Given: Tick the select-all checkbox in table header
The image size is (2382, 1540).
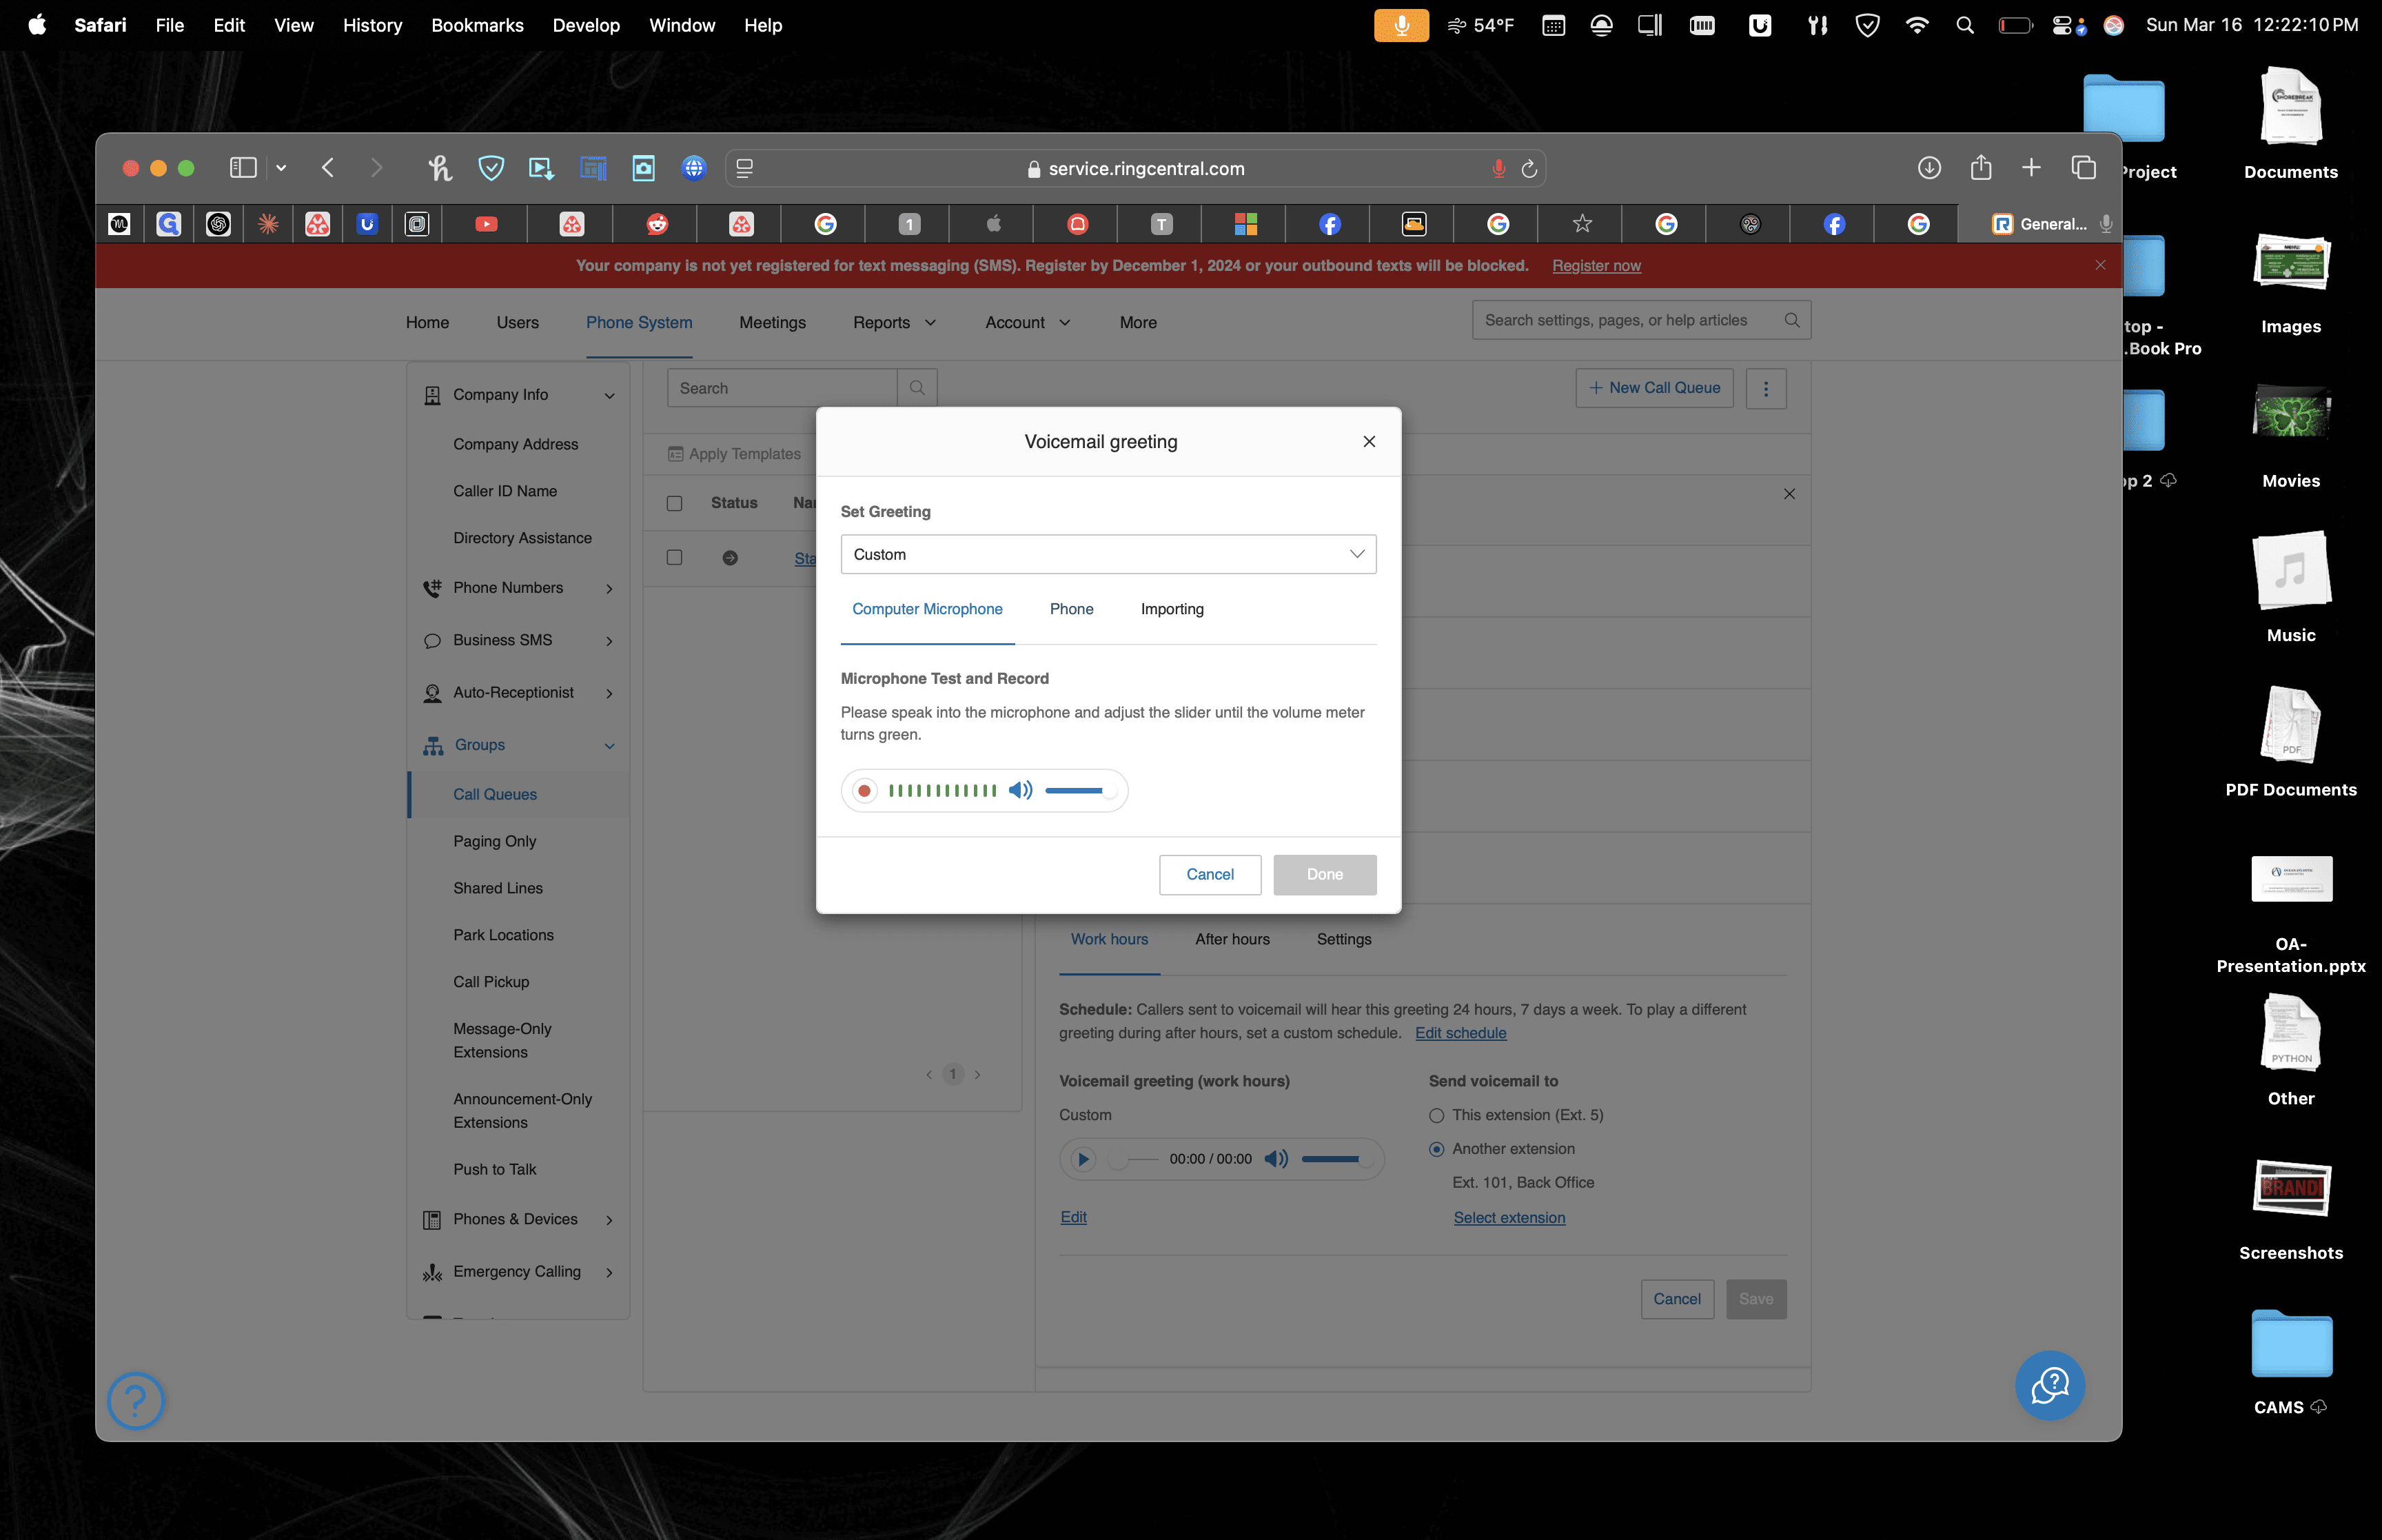Looking at the screenshot, I should 675,503.
